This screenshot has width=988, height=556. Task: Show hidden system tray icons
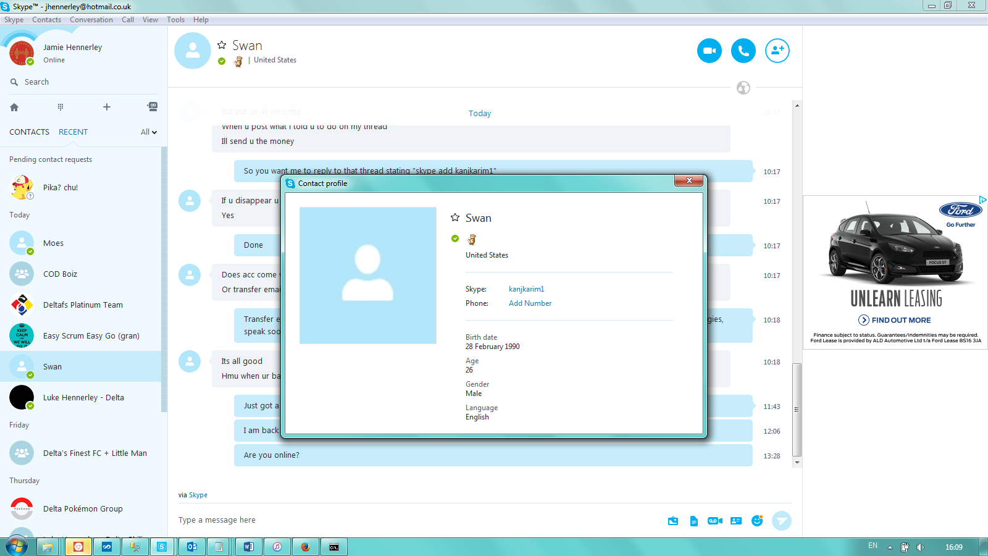[x=890, y=547]
